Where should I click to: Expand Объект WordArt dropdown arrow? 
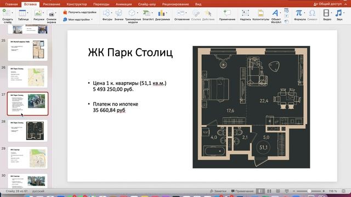[280, 13]
